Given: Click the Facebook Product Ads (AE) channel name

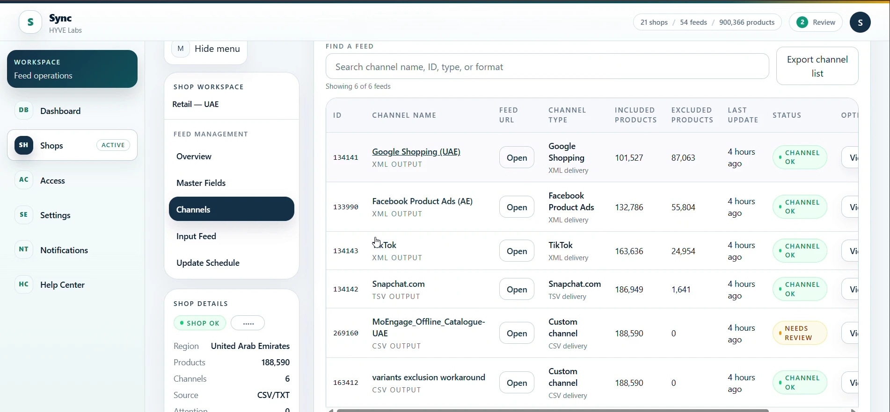Looking at the screenshot, I should 422,201.
